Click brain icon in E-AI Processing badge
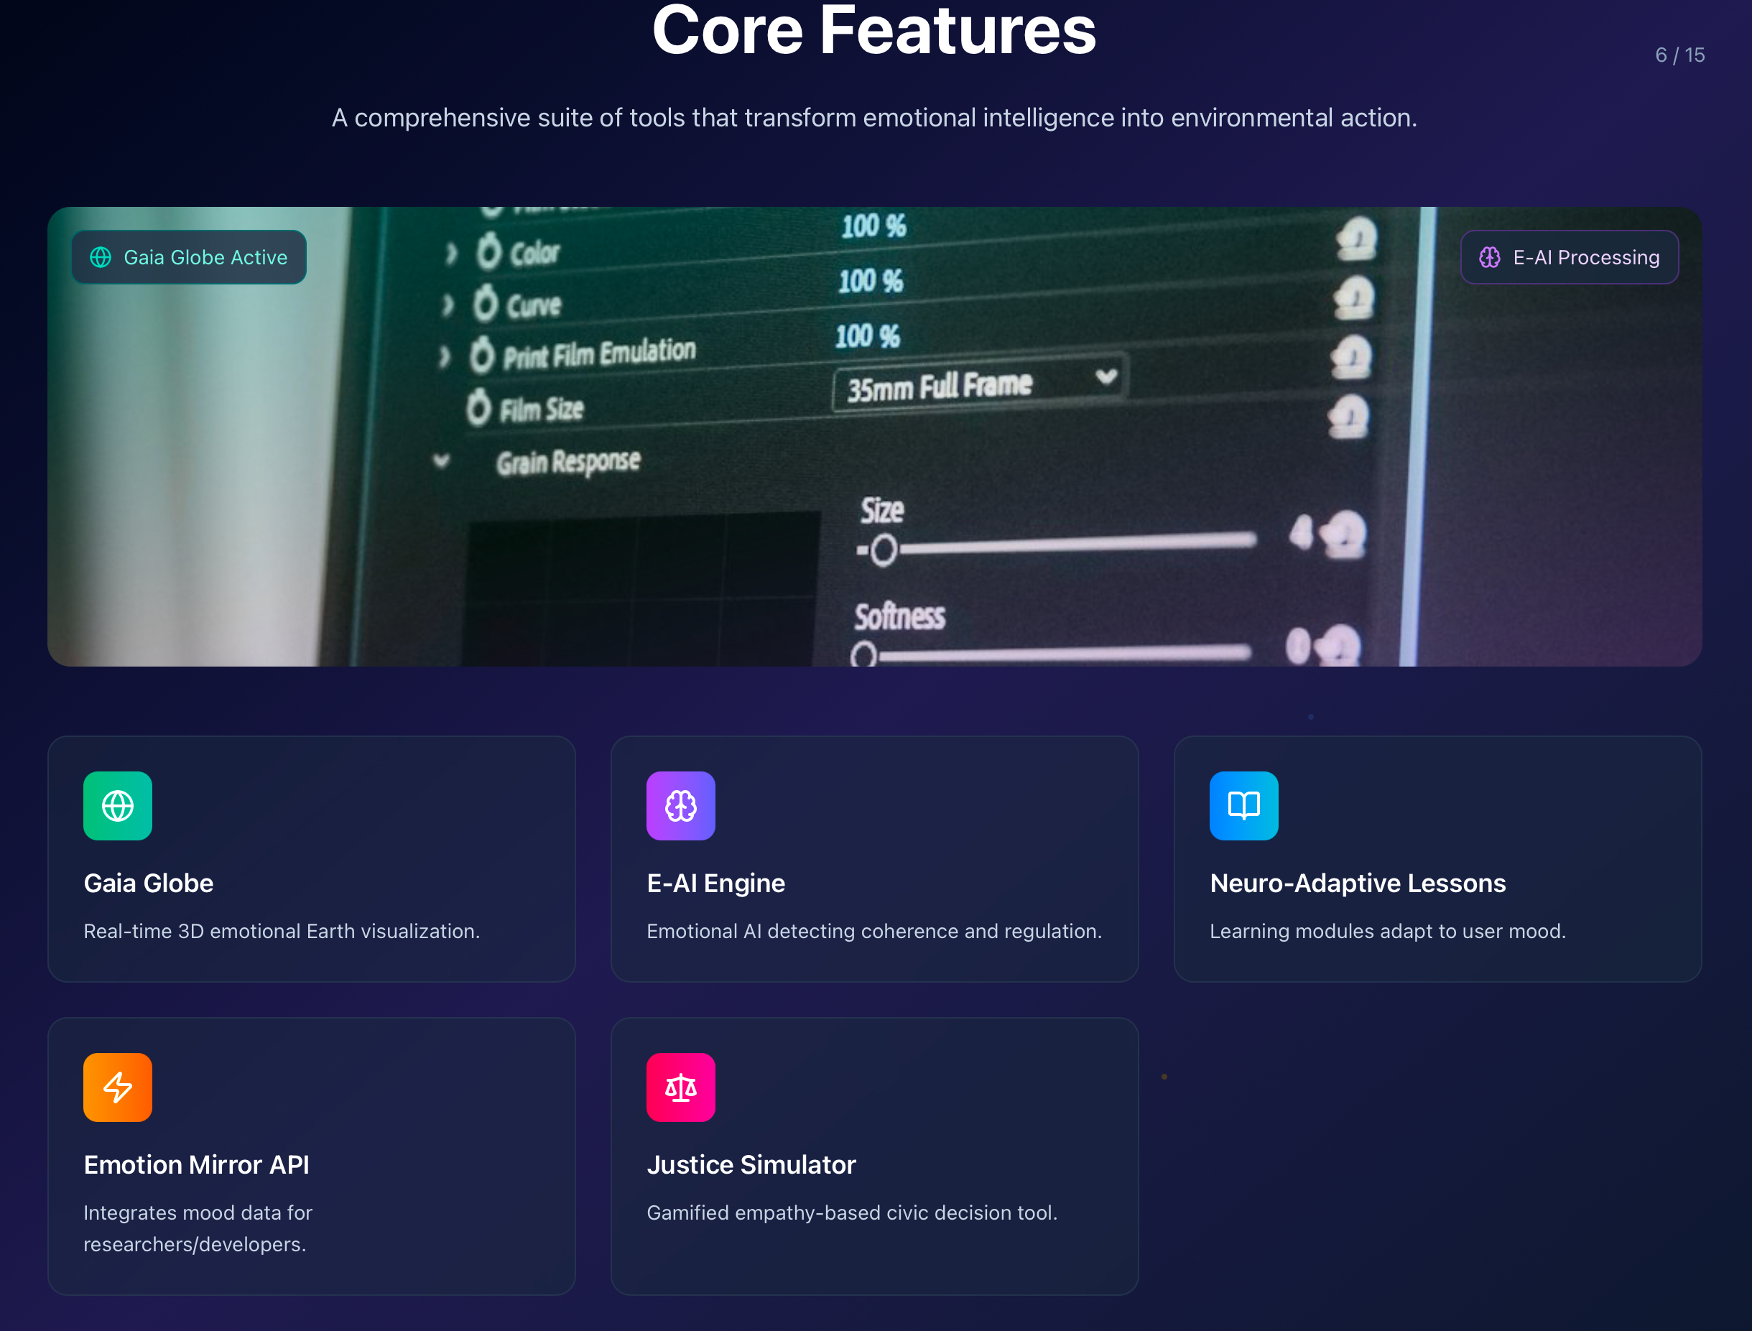The image size is (1752, 1331). coord(1489,257)
